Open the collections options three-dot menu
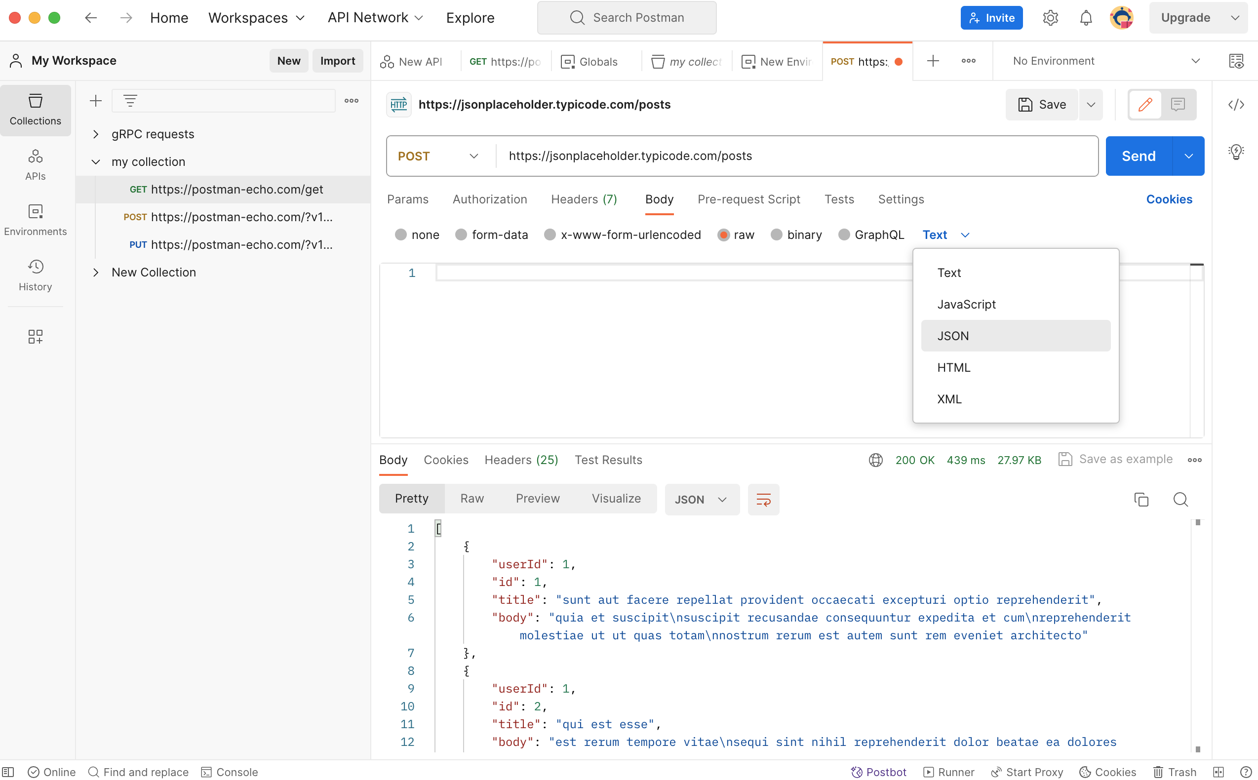 [x=351, y=101]
